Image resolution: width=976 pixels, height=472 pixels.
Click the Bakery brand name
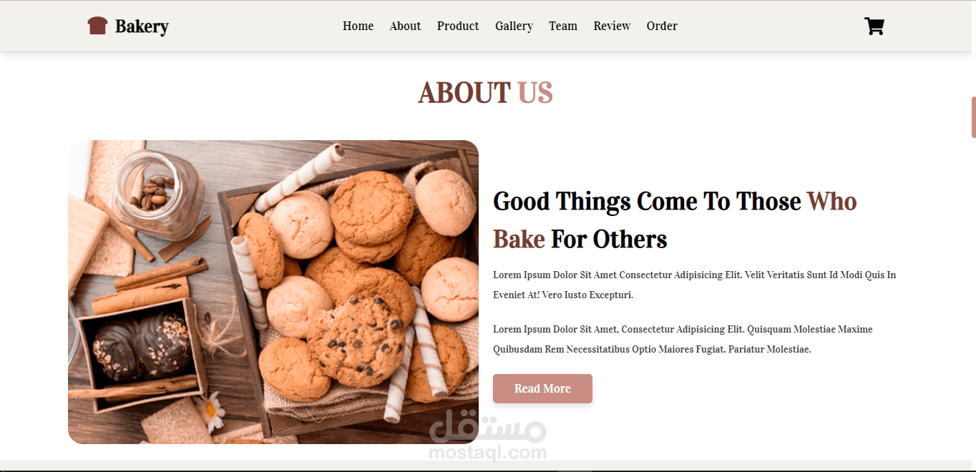coord(142,26)
